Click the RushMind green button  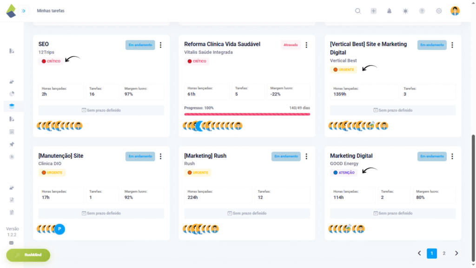28,255
